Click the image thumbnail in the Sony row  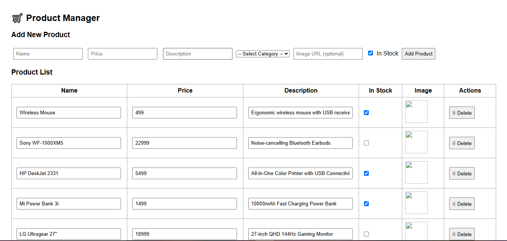[x=416, y=142]
